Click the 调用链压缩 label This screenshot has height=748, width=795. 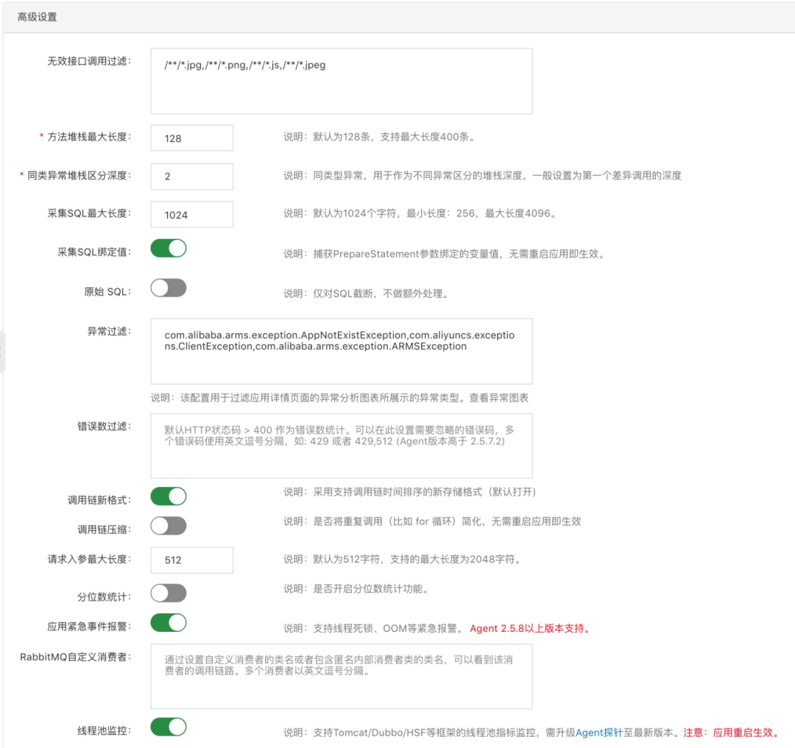point(104,530)
